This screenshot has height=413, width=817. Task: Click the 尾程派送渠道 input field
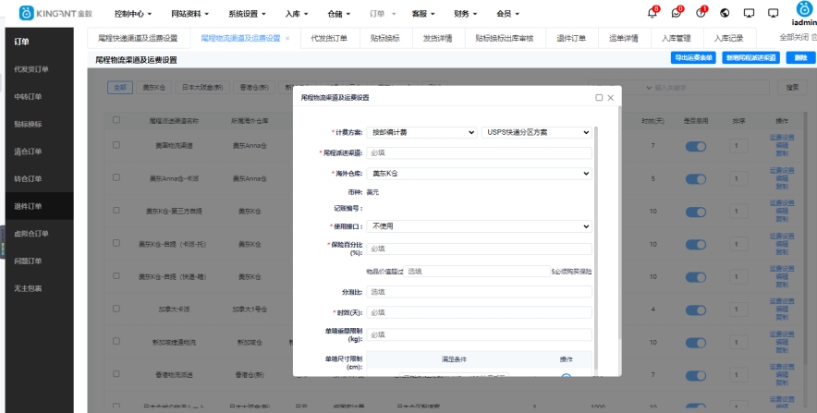click(x=479, y=152)
